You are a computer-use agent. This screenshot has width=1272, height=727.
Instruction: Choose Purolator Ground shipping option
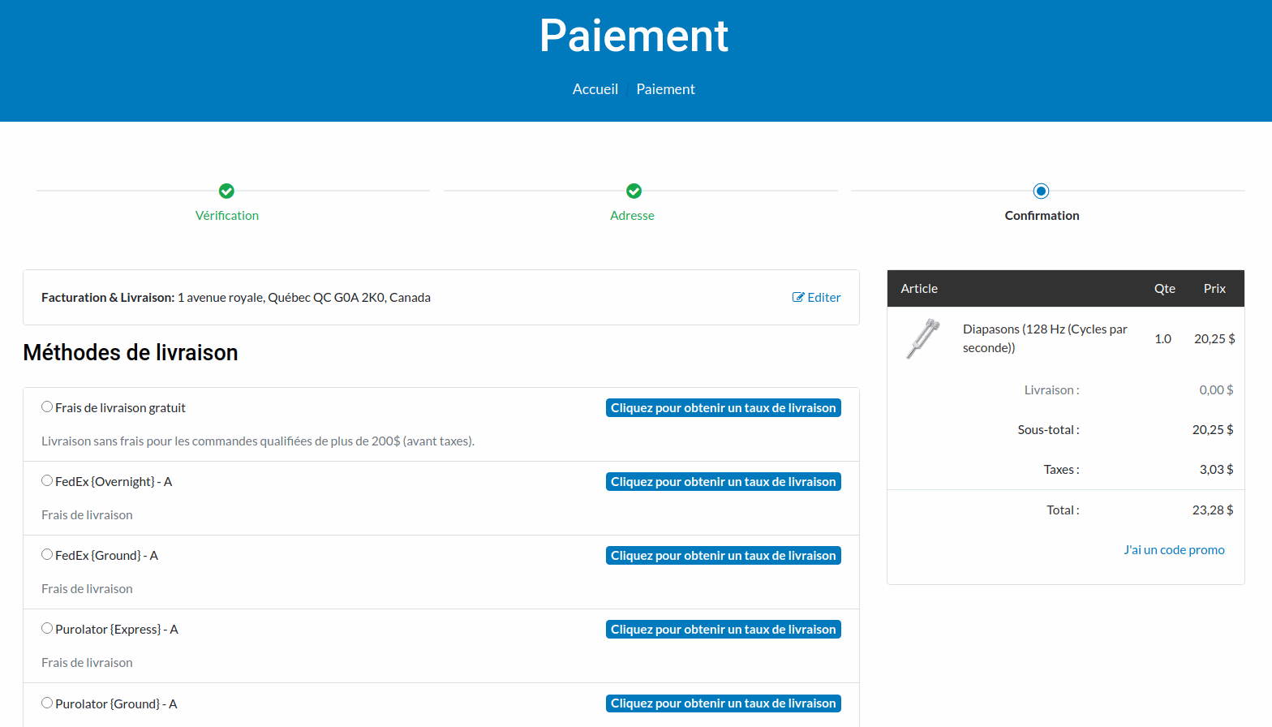pyautogui.click(x=47, y=703)
